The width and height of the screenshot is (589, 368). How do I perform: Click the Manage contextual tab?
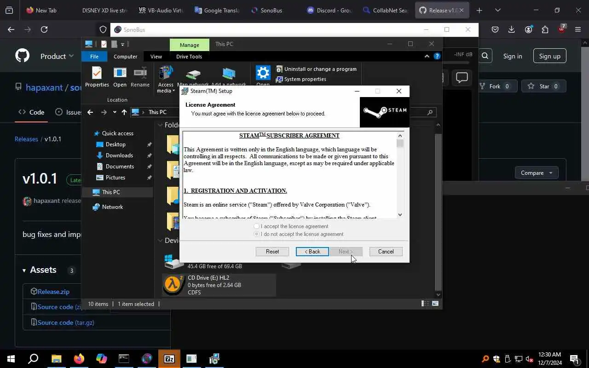coord(190,45)
